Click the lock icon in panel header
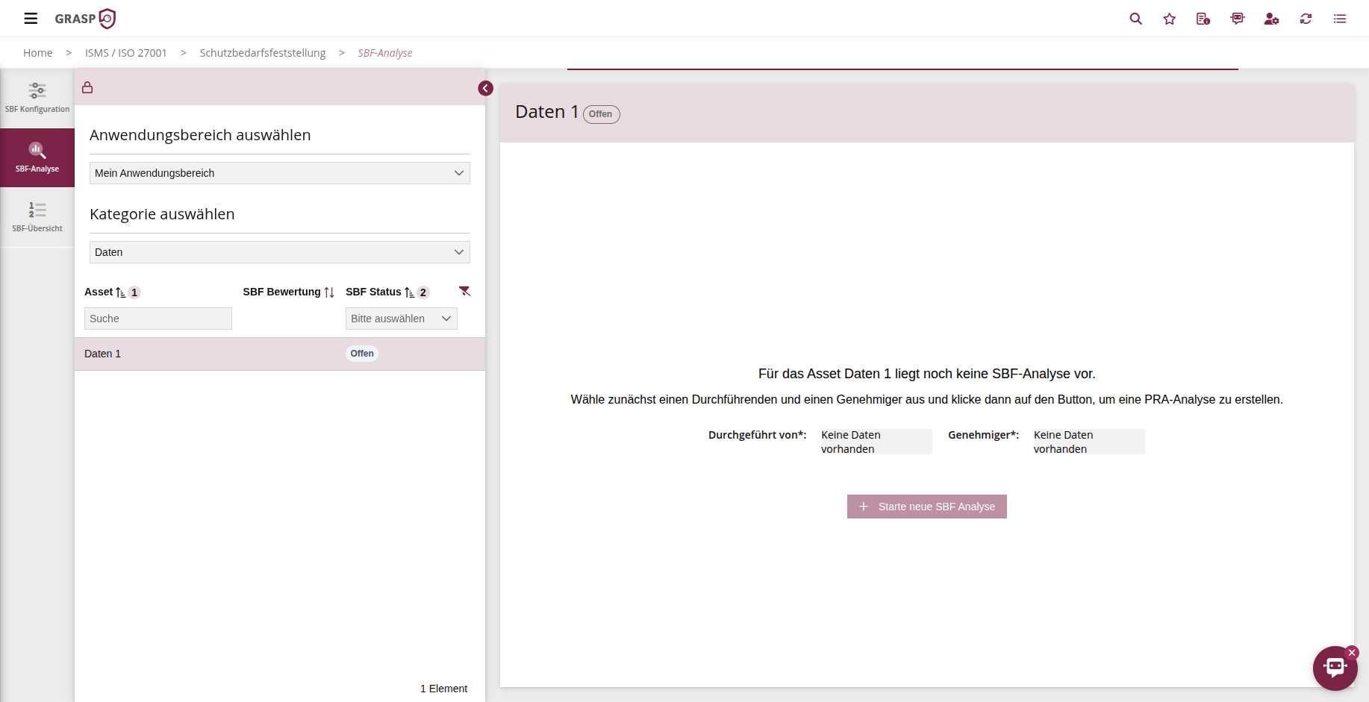The height and width of the screenshot is (702, 1369). click(x=87, y=88)
